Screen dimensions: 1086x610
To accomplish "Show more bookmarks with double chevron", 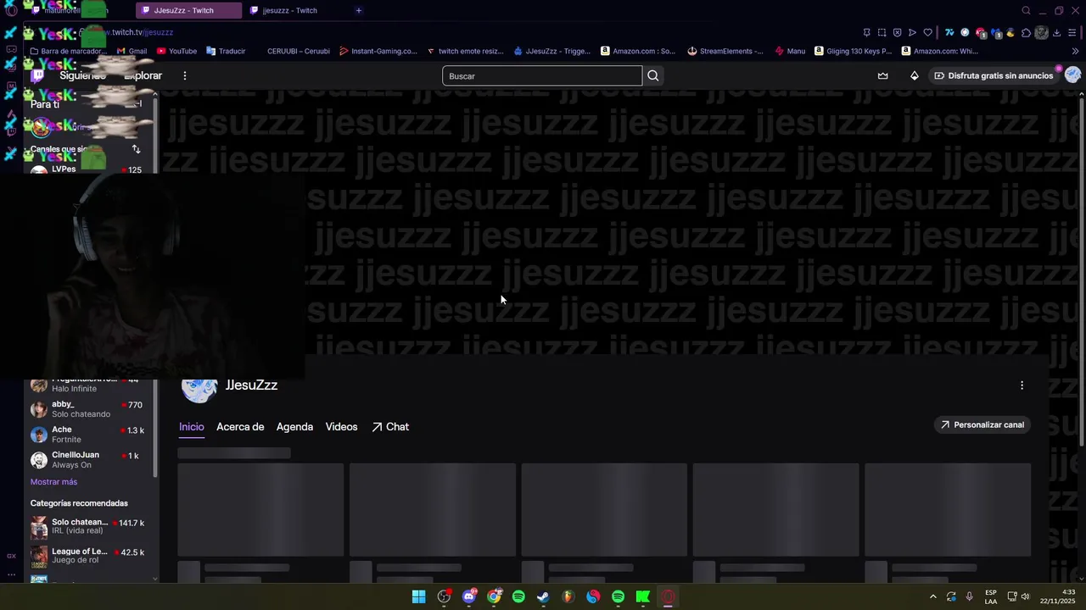I will click(x=1075, y=51).
